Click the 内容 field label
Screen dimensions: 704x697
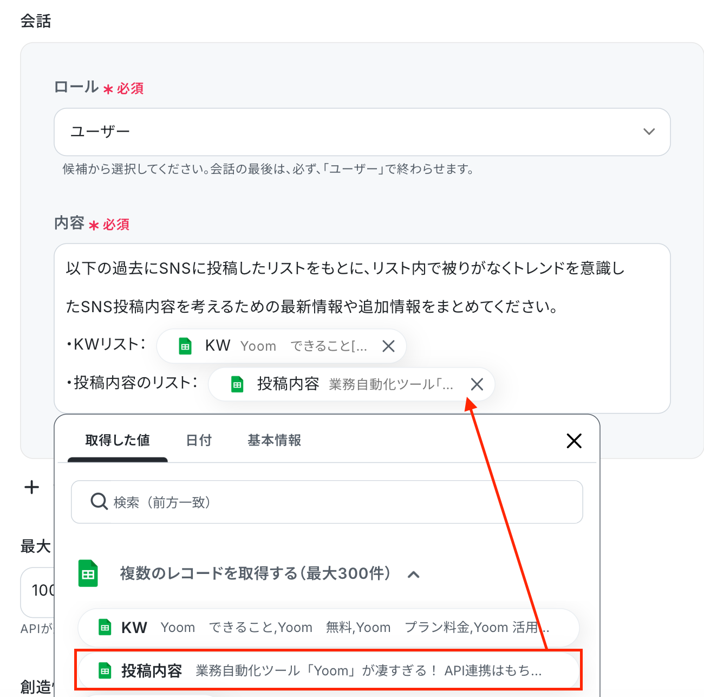[x=69, y=223]
